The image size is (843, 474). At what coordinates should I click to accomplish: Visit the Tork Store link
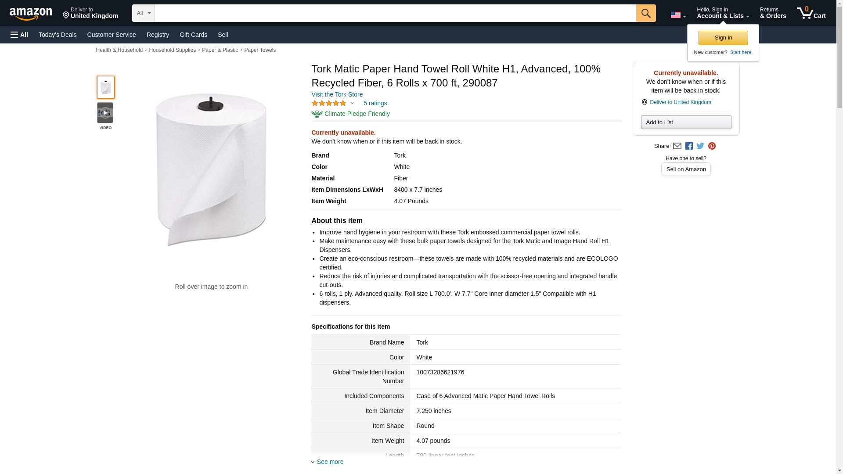click(x=337, y=94)
